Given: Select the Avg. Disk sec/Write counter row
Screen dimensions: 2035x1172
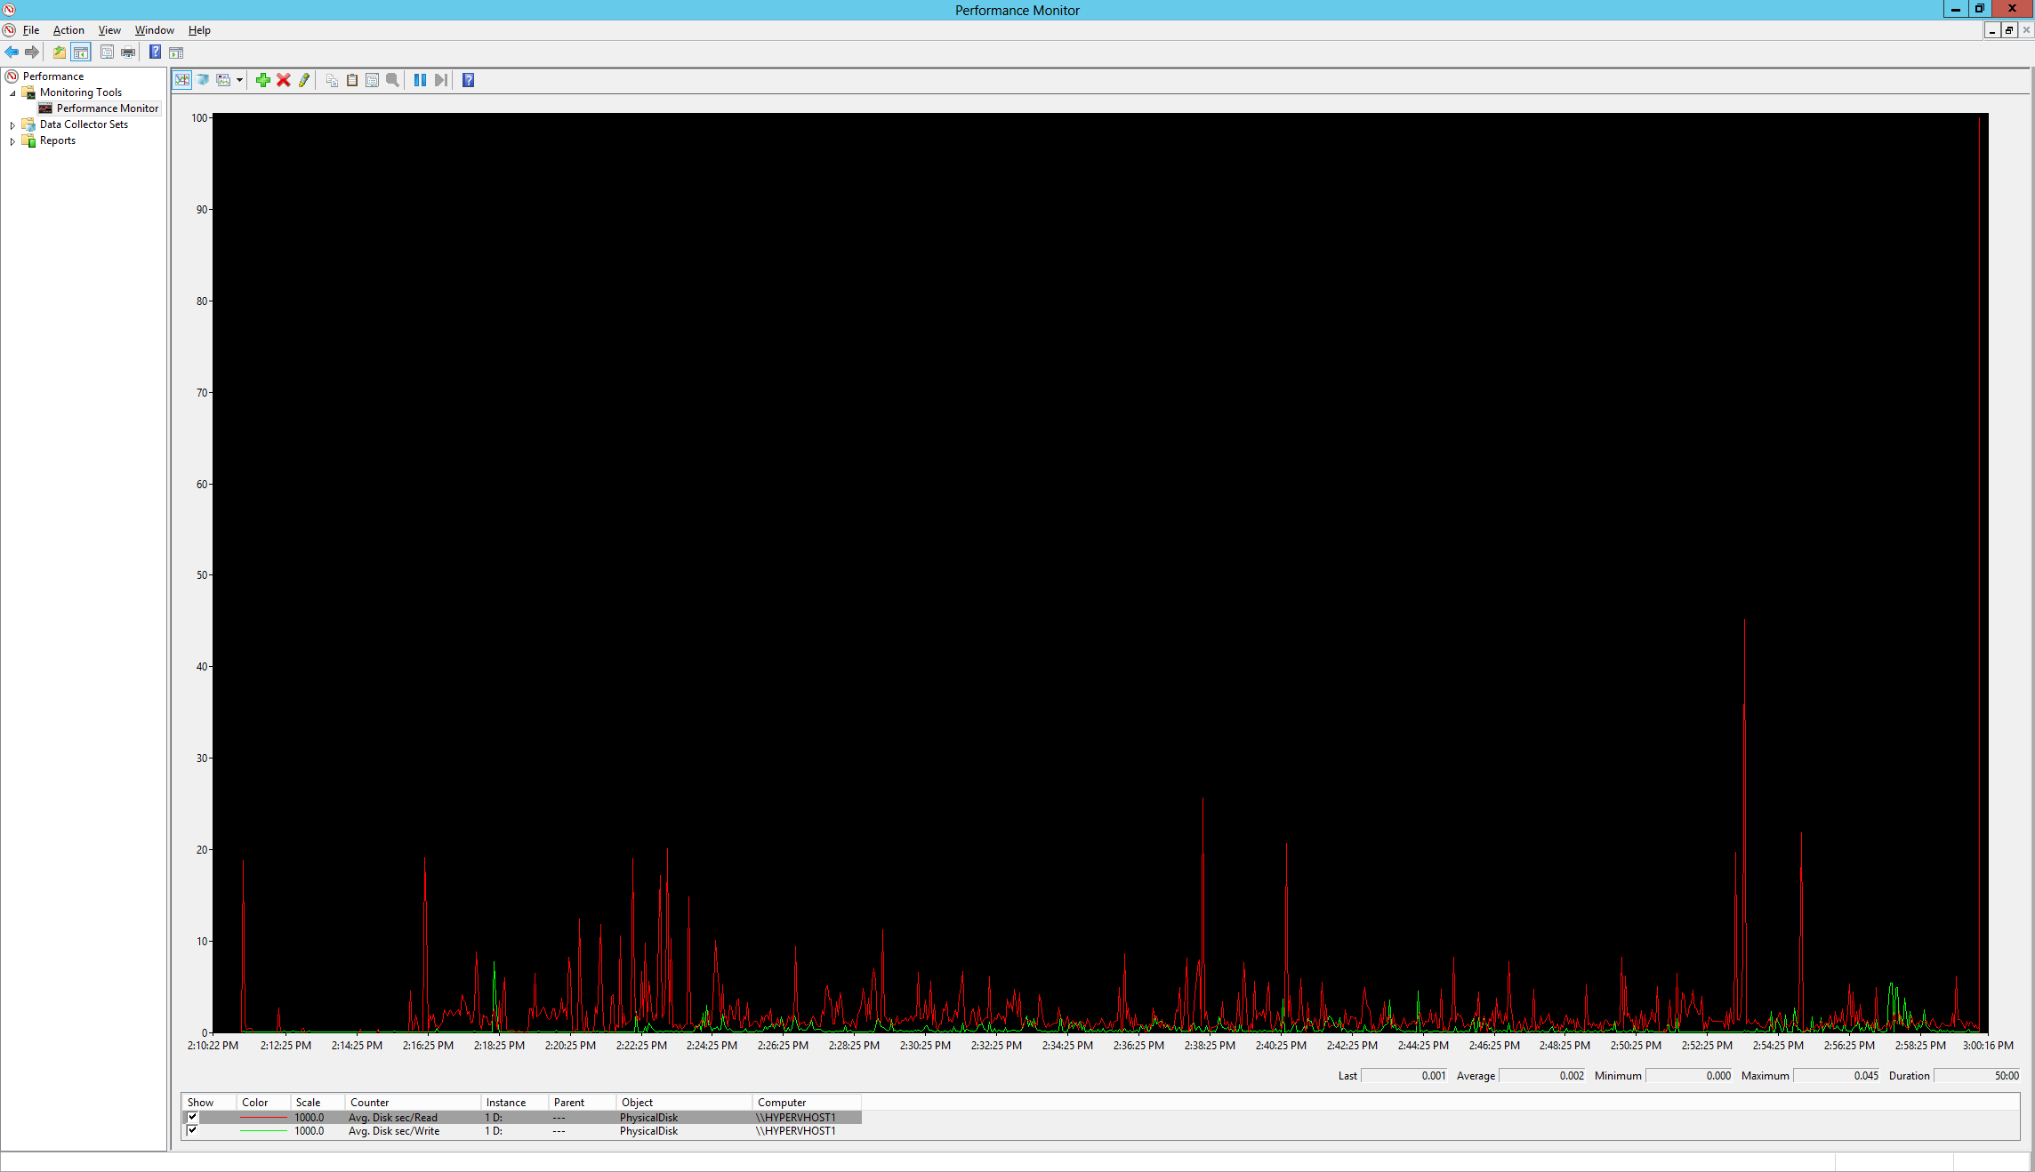Looking at the screenshot, I should click(x=522, y=1131).
